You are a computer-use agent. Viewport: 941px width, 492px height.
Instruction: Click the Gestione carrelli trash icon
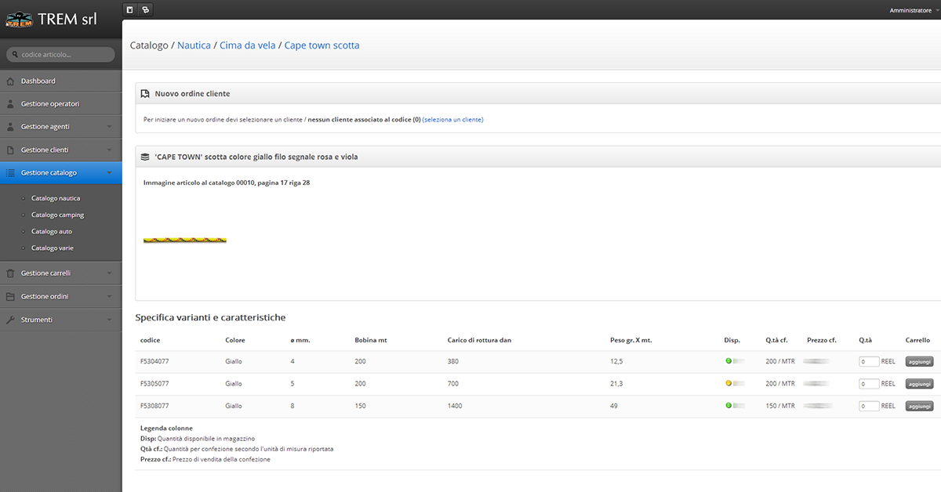click(x=10, y=273)
